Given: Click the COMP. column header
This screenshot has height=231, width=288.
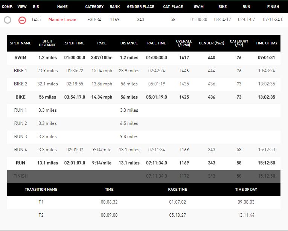Looking at the screenshot, I should (8, 7).
